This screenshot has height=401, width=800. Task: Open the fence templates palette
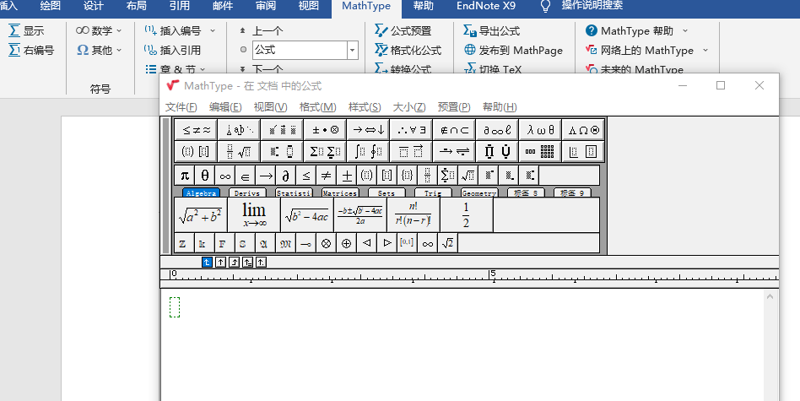196,151
